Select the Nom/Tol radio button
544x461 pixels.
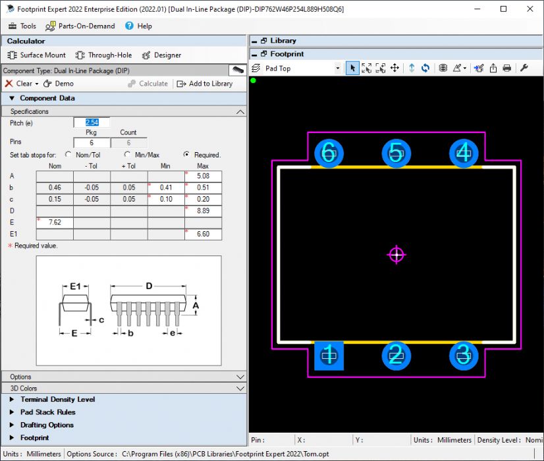[68, 154]
